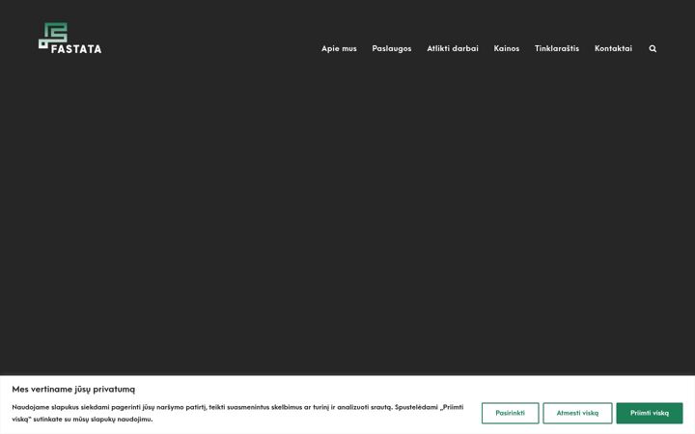The image size is (695, 434).
Task: Select Kainos in the navigation
Action: click(x=506, y=49)
